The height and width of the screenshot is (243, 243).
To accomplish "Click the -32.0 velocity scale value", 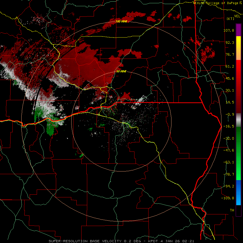I will [229, 139].
